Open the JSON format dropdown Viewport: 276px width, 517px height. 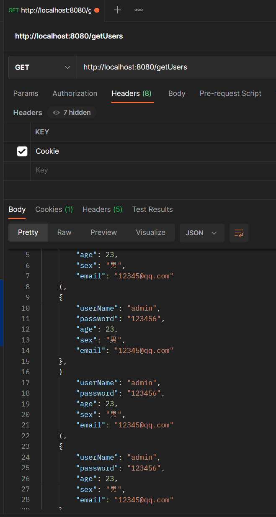pos(202,233)
